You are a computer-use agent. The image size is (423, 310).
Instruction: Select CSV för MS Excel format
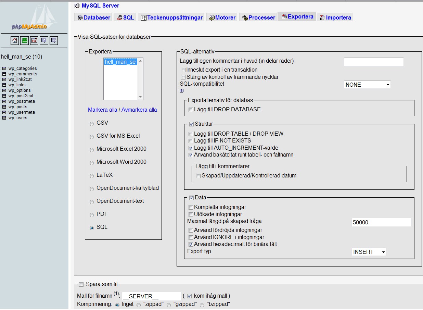(92, 137)
